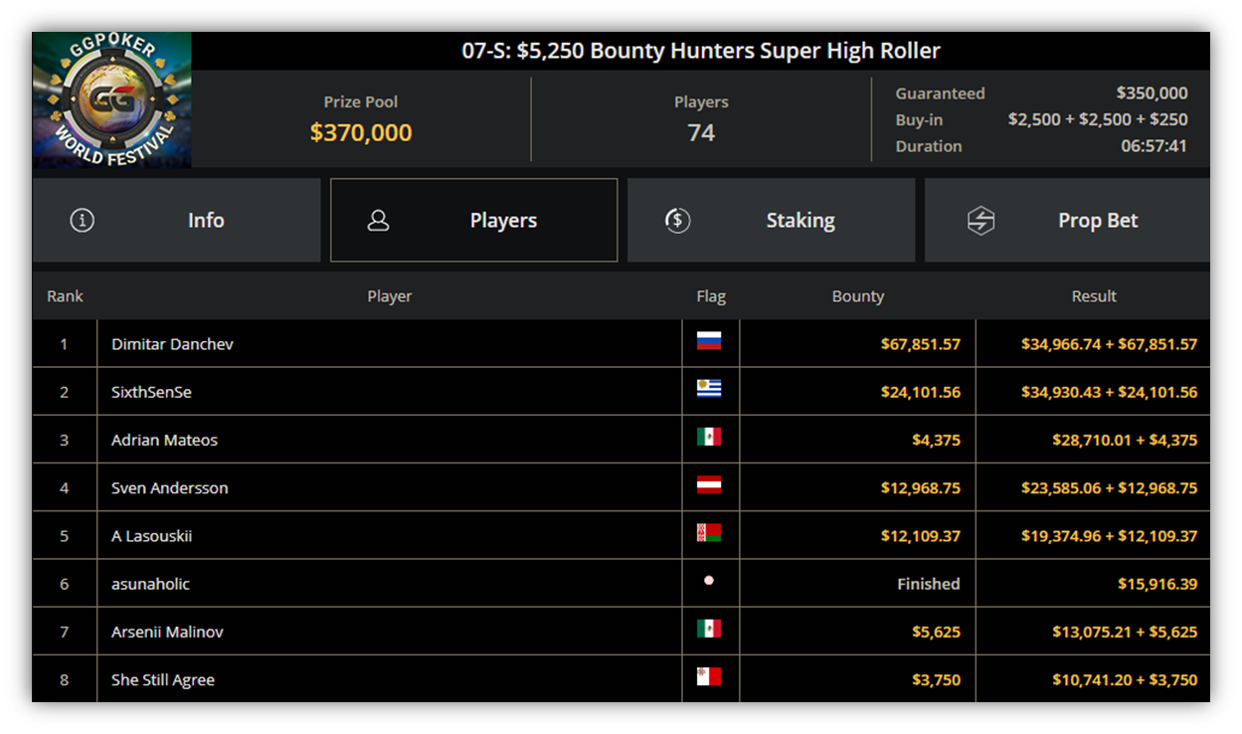
Task: Click the Prop Bet hexagon icon
Action: [980, 221]
